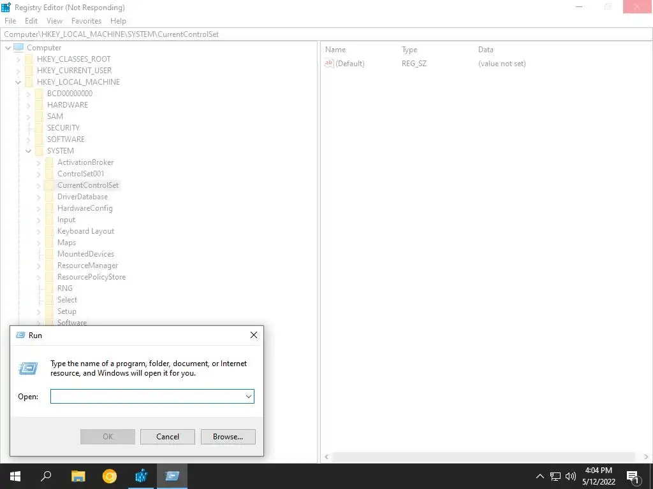Expand the HKEY_CLASSES_ROOT node
The height and width of the screenshot is (489, 653).
18,59
